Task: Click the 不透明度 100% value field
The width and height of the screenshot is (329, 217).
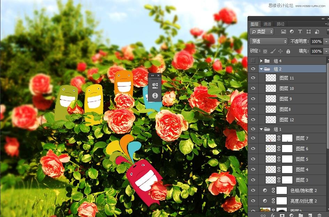Action: point(316,41)
